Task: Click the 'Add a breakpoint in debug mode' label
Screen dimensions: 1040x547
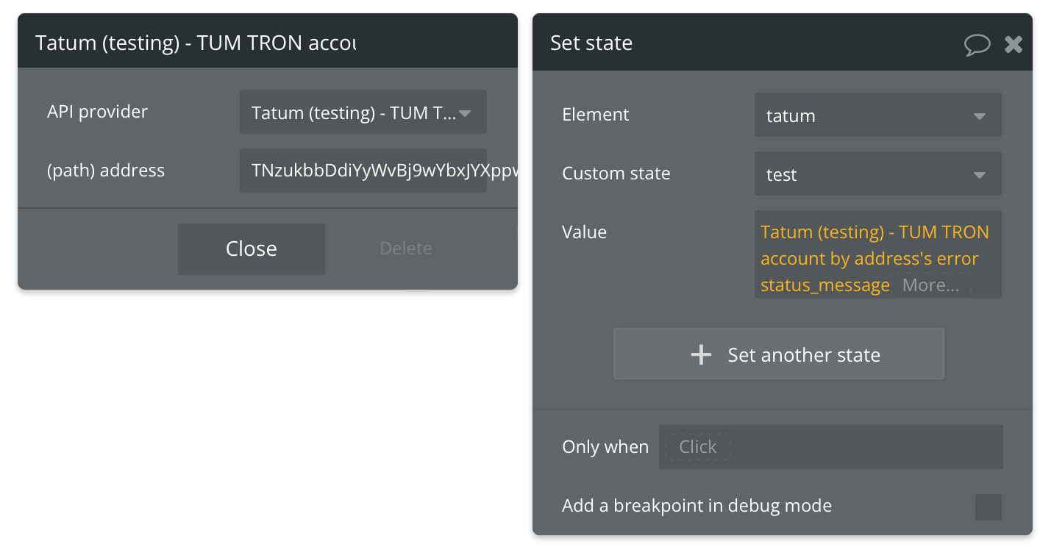Action: click(x=697, y=506)
